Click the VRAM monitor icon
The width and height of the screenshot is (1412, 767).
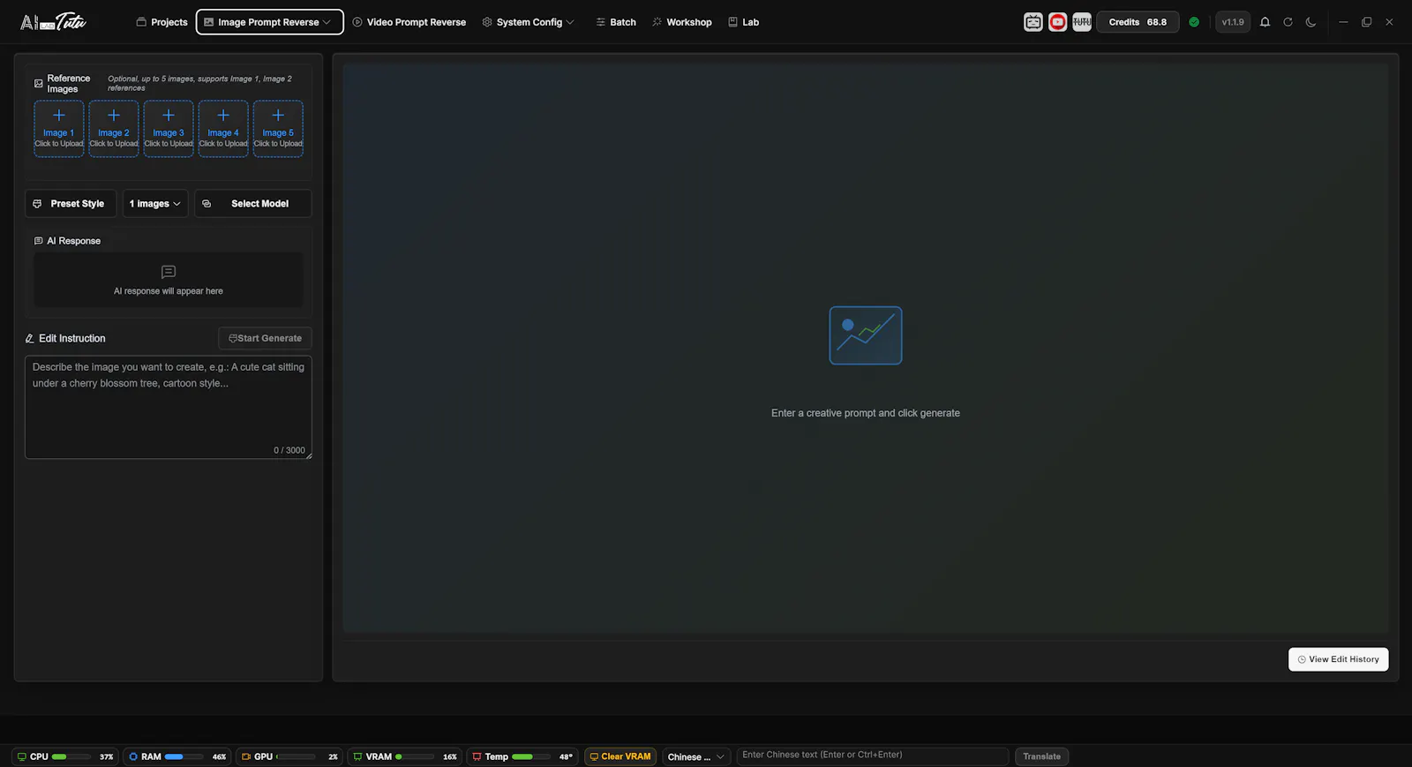[357, 756]
